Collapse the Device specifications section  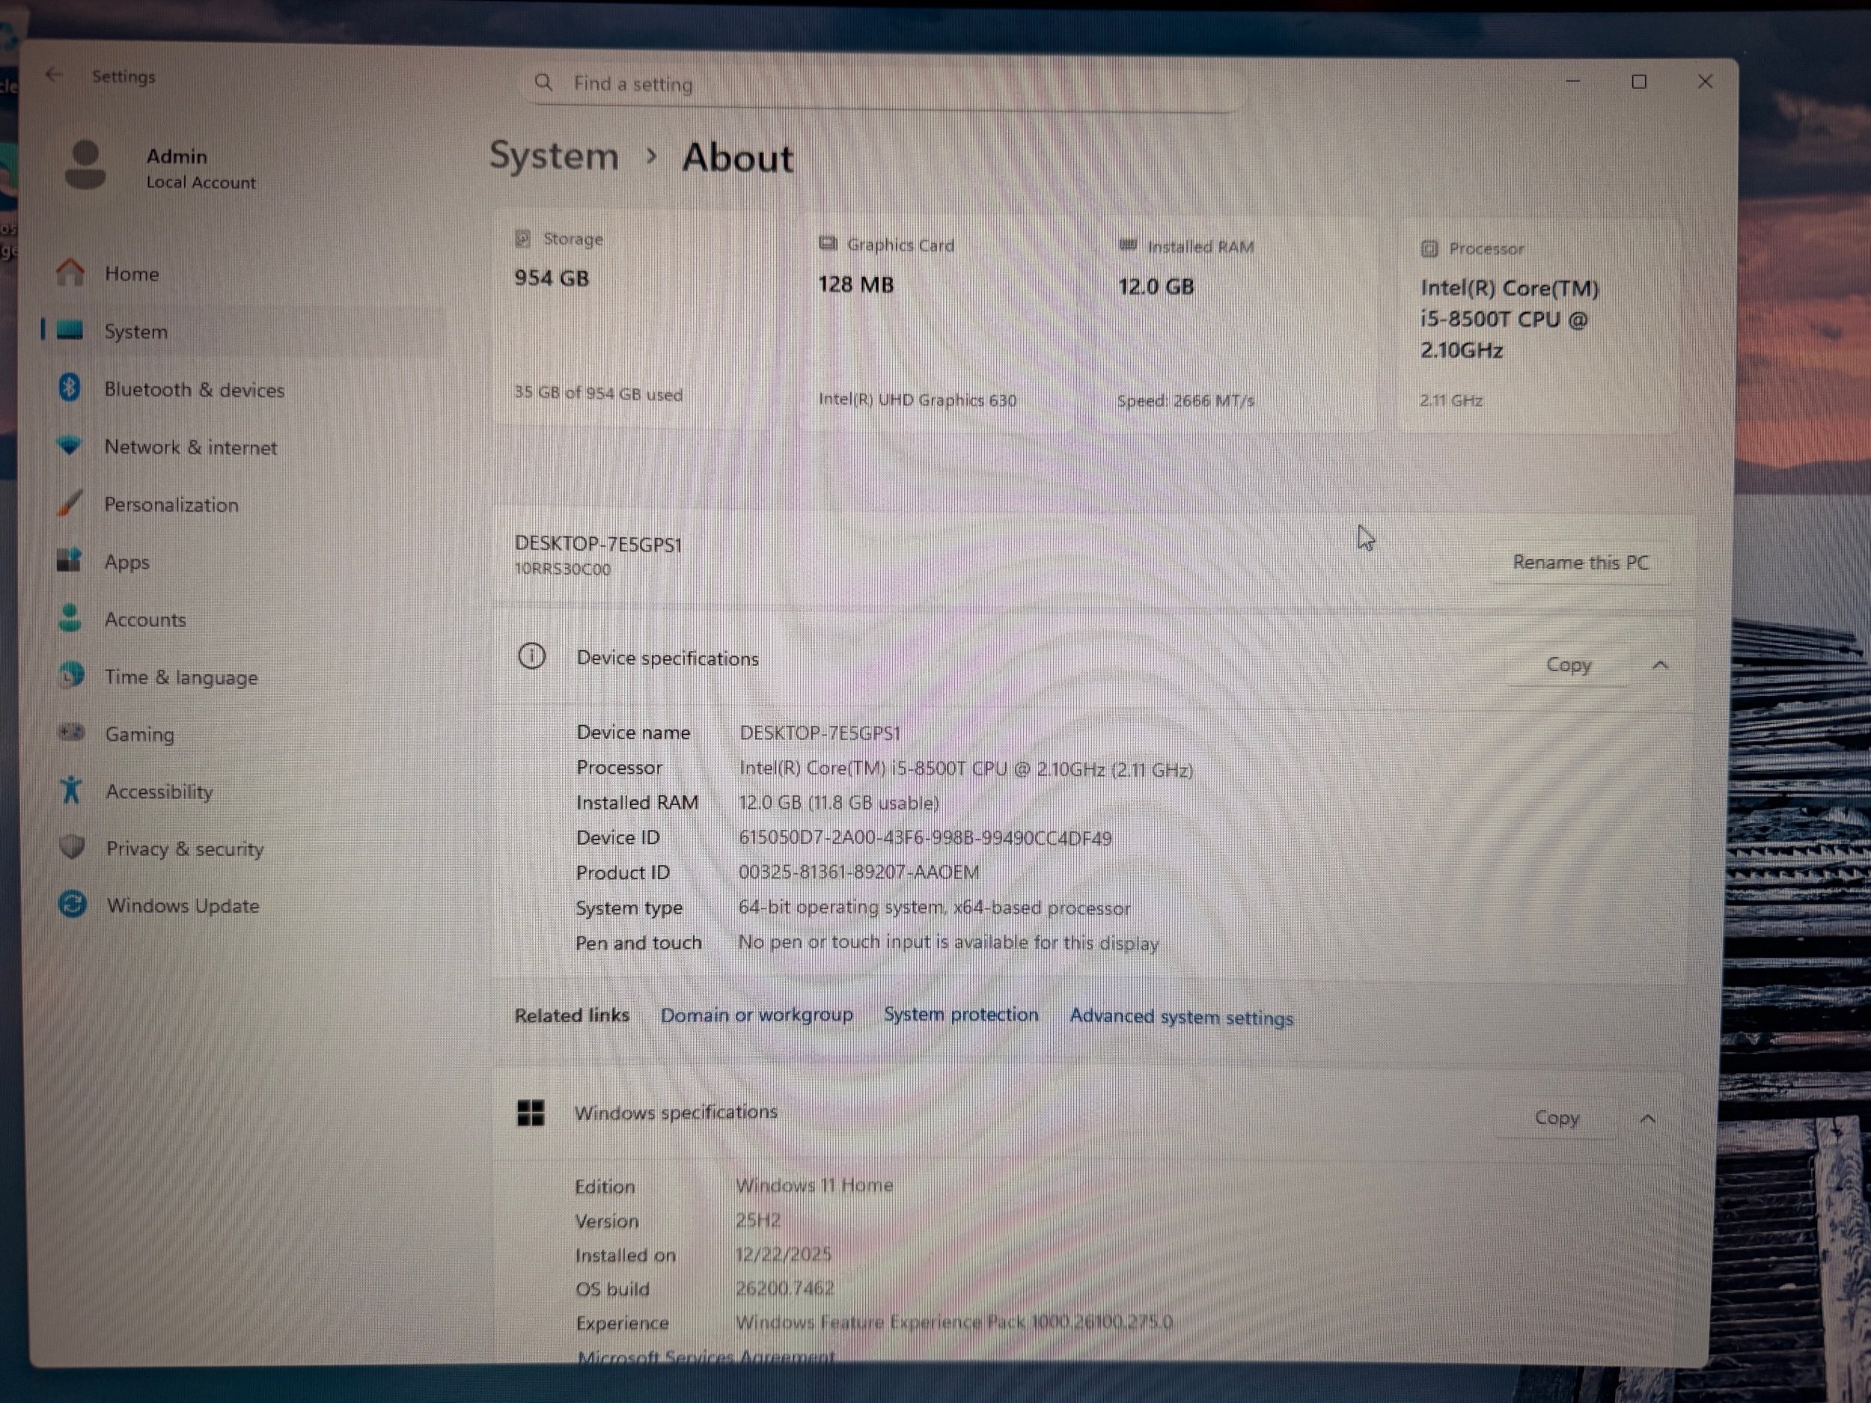(x=1659, y=665)
